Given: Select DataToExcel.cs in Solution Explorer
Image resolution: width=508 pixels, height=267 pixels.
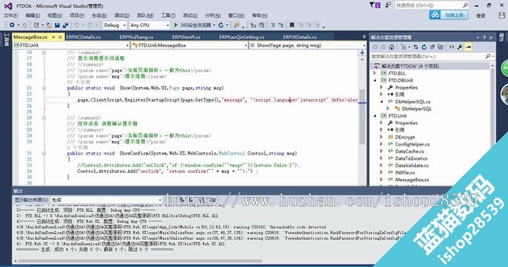Looking at the screenshot, I should [x=411, y=159].
